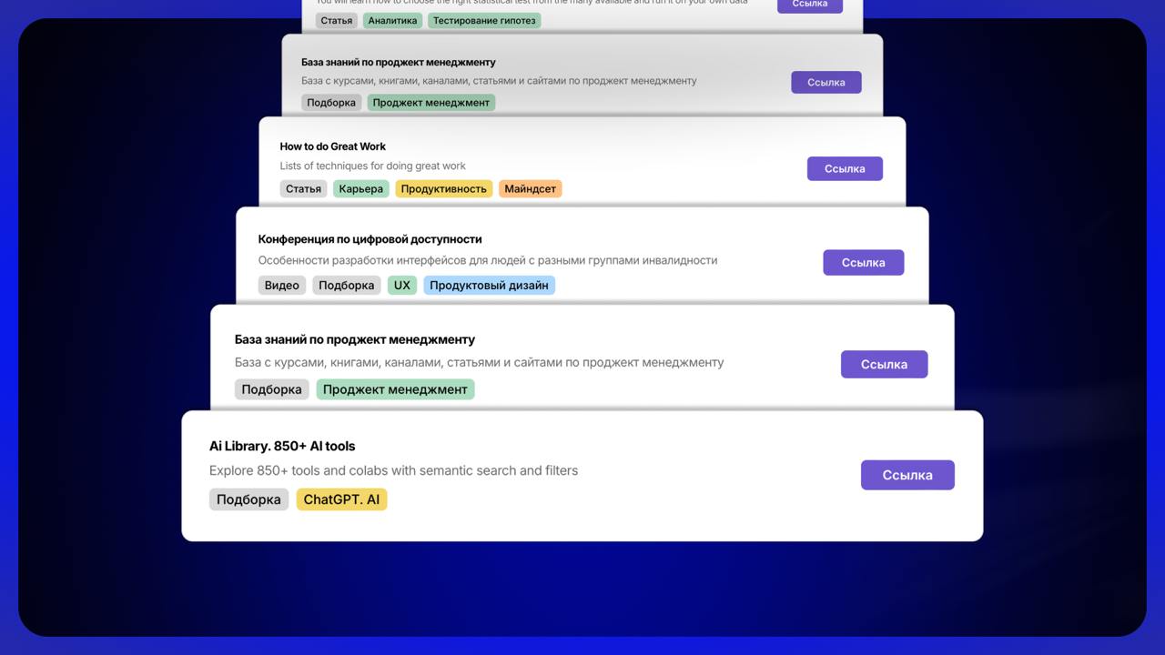
Task: Select the Видео tag
Action: (x=281, y=285)
